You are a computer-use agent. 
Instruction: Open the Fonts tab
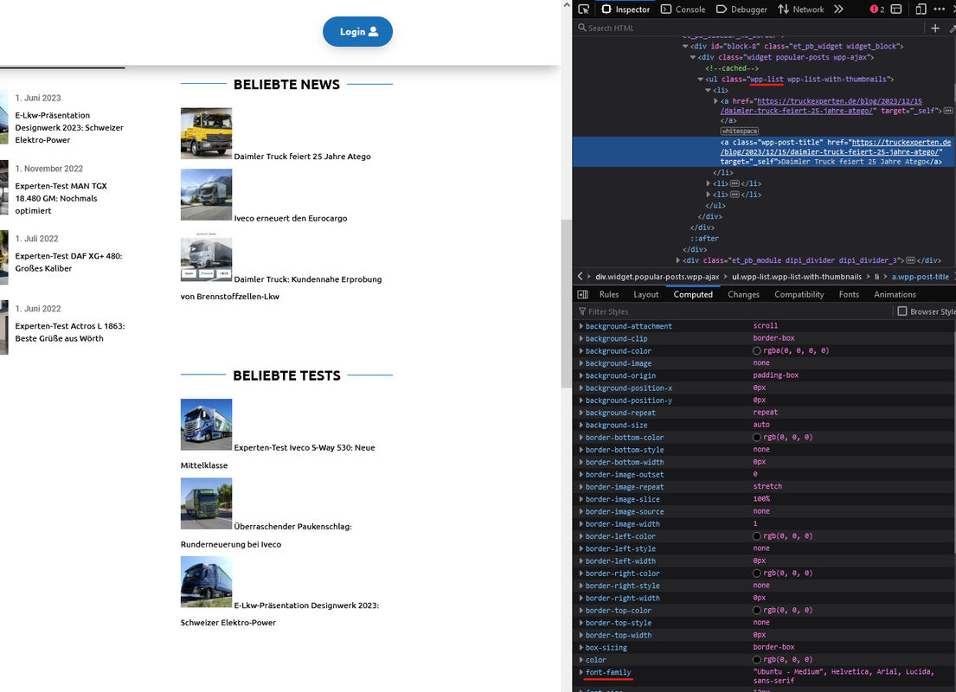click(849, 294)
